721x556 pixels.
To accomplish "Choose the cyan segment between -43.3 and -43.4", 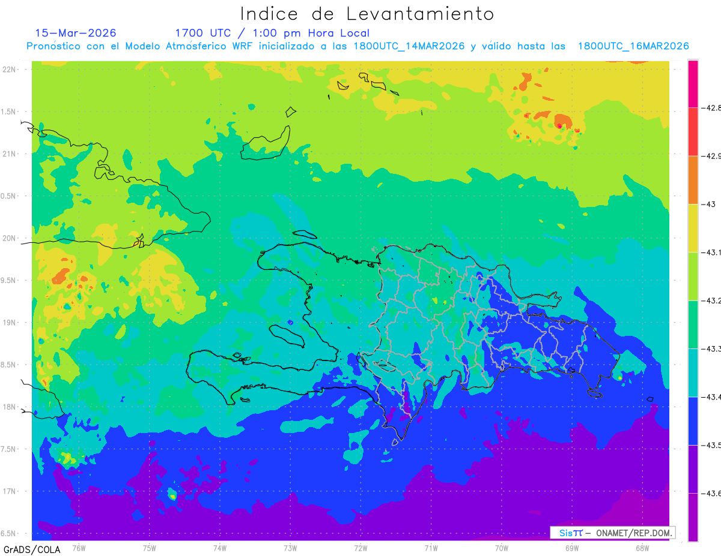I will pos(693,372).
